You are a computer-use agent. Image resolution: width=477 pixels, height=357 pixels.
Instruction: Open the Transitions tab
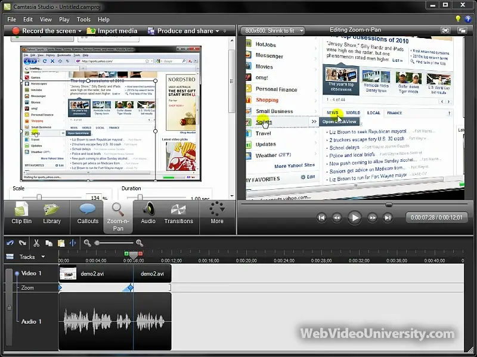coord(178,214)
